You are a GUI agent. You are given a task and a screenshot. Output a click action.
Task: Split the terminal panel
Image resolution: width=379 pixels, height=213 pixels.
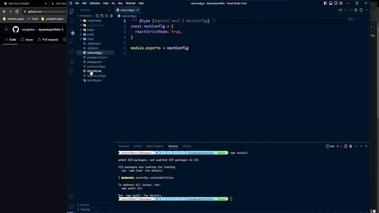pyautogui.click(x=346, y=146)
